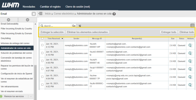Open Ver el resumen de estadísticas del correo
Viewport: 196px width, 100px height.
(x=17, y=80)
